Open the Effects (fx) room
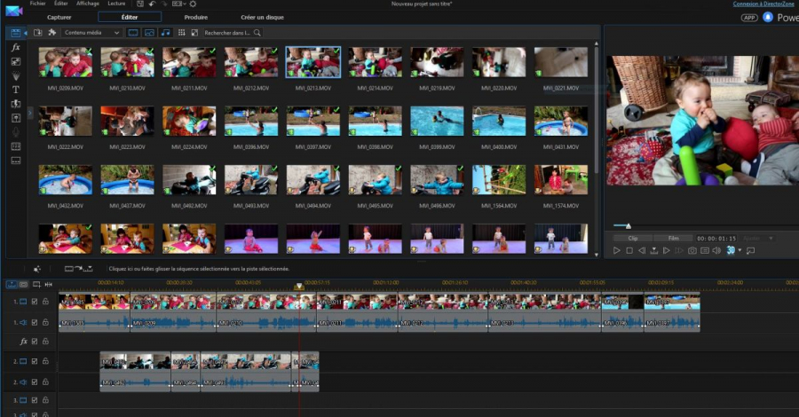 pyautogui.click(x=15, y=47)
